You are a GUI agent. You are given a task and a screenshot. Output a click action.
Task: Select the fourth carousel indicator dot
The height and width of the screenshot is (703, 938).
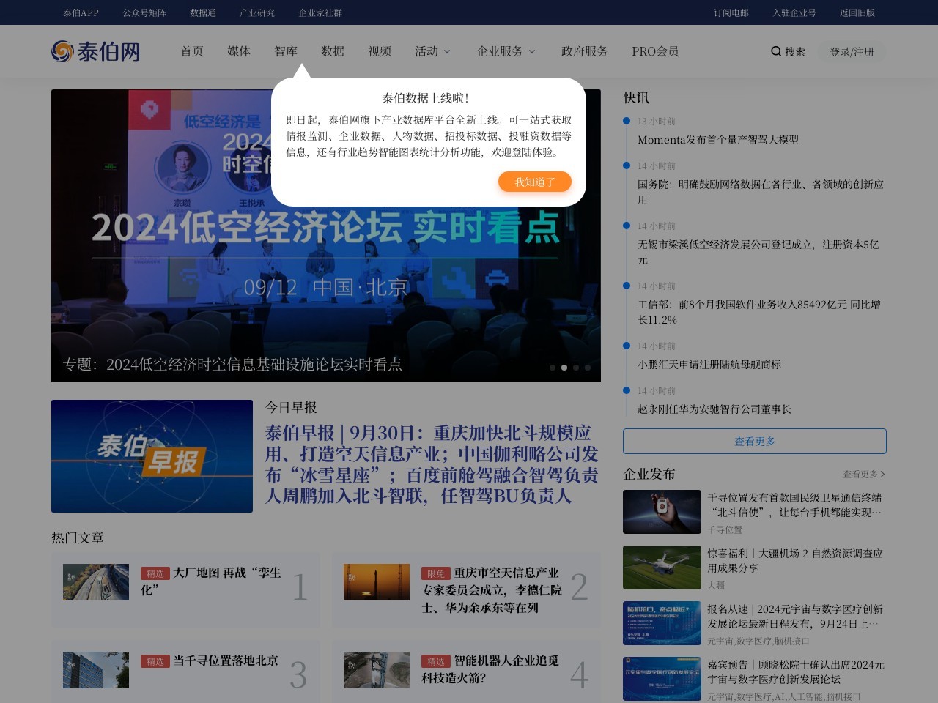coord(588,368)
